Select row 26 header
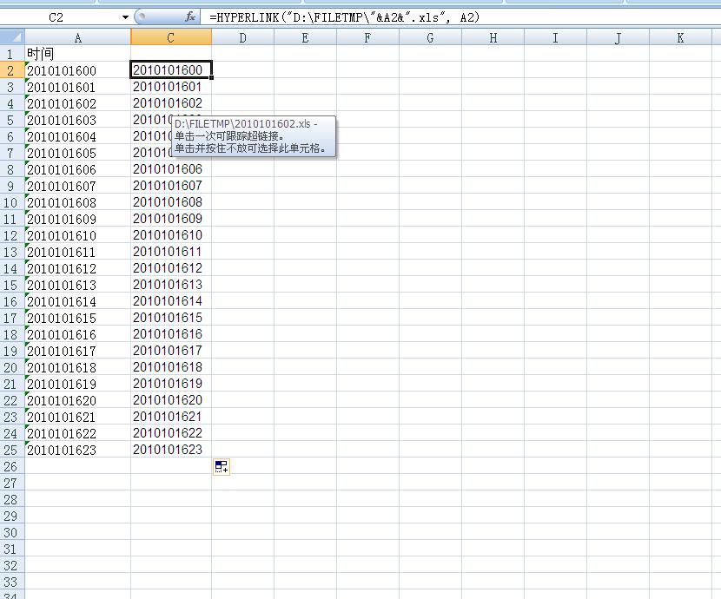This screenshot has height=599, width=721. 10,466
